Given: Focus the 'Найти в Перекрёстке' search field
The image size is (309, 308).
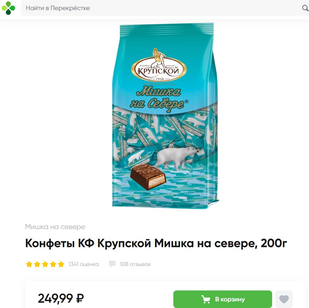Looking at the screenshot, I should (165, 8).
